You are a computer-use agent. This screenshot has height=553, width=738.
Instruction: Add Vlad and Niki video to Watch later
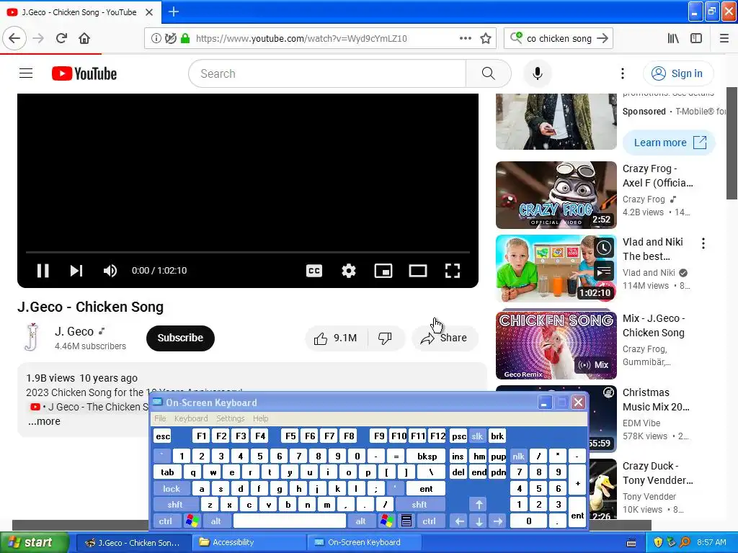[x=604, y=248]
